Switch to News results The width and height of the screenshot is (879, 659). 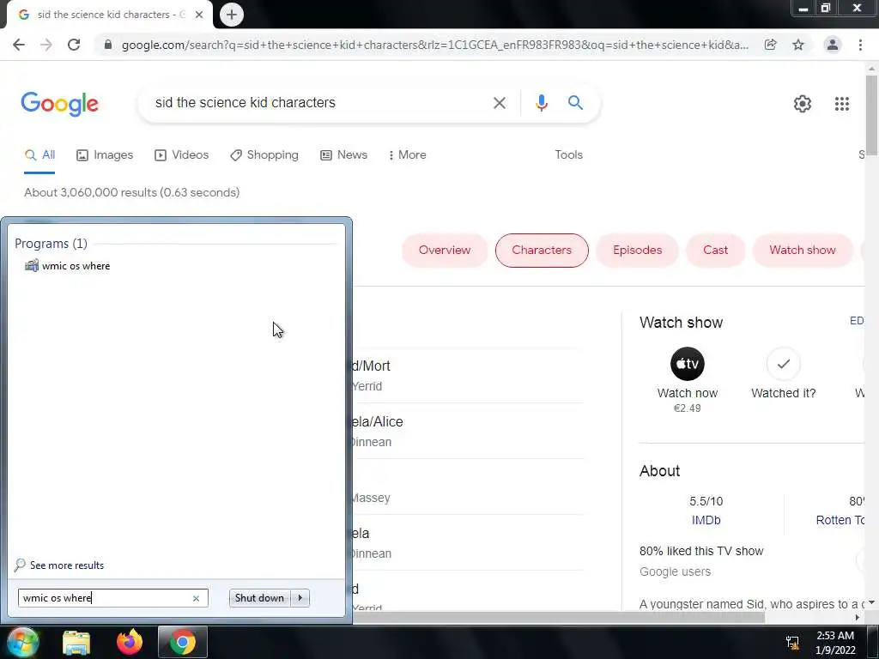point(343,155)
